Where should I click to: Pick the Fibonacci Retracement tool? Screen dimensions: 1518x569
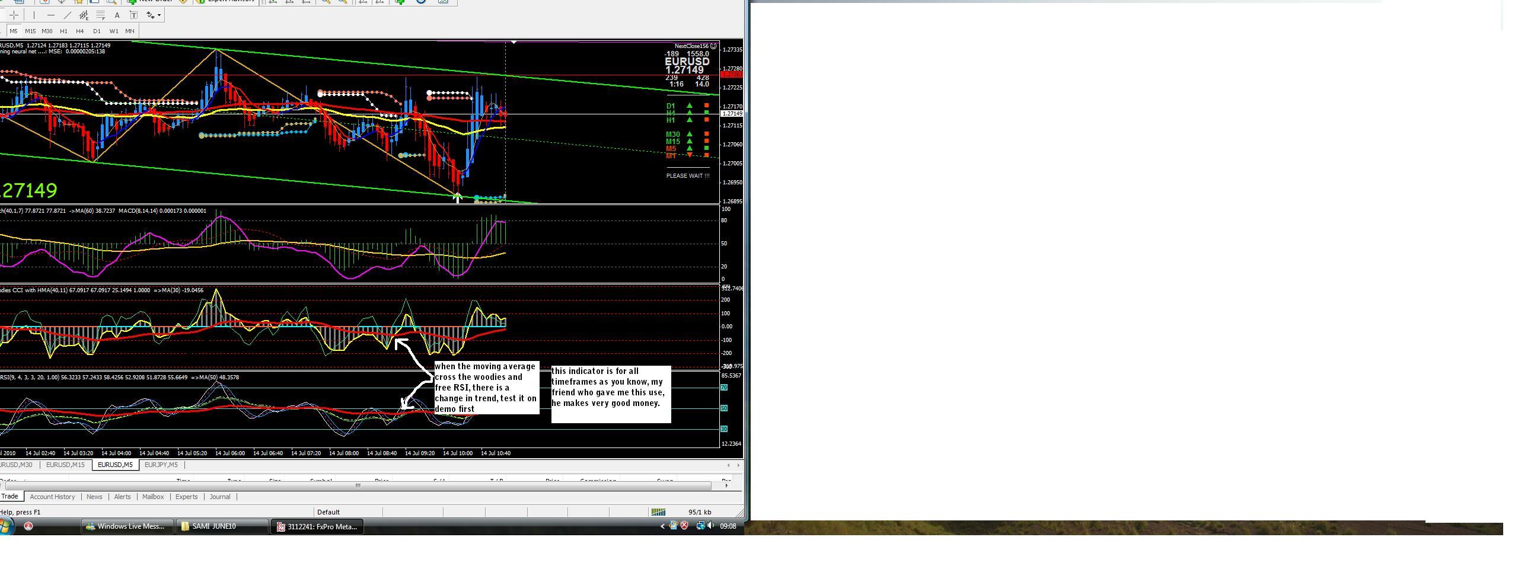pos(100,15)
